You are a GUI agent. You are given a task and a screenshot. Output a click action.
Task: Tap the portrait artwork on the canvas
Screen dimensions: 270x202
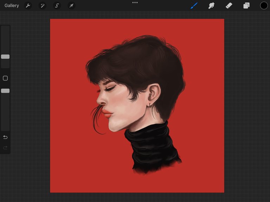[x=137, y=106]
